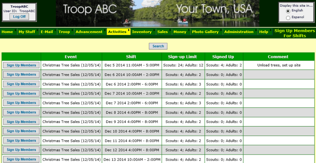
Task: Open the Troop menu
Action: (x=66, y=32)
